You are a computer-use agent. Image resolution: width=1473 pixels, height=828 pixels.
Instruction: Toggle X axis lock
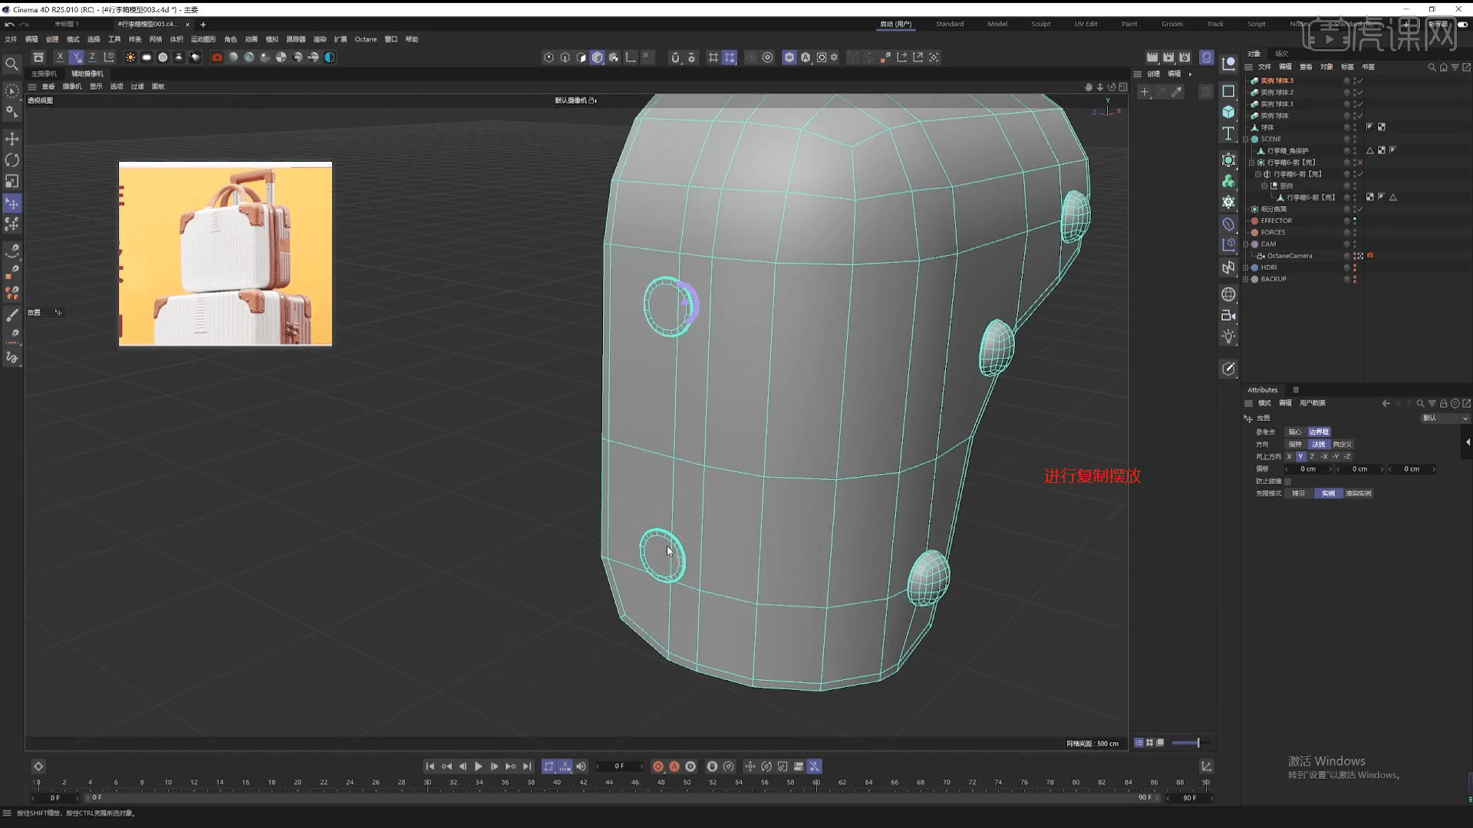(60, 58)
